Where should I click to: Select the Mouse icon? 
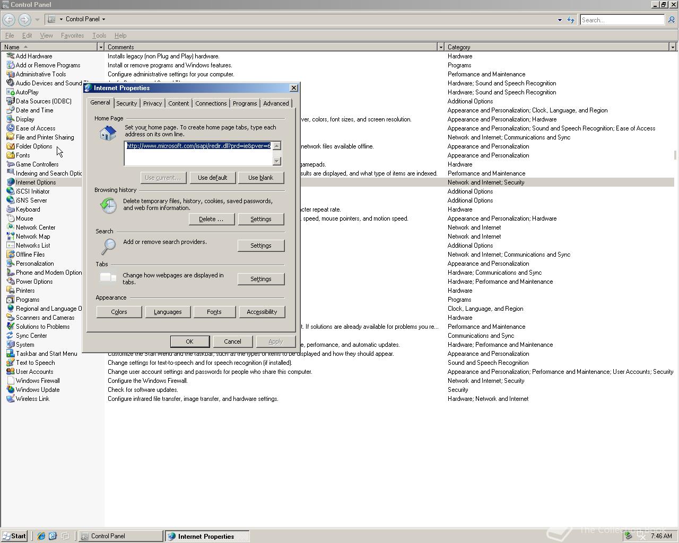[10, 218]
